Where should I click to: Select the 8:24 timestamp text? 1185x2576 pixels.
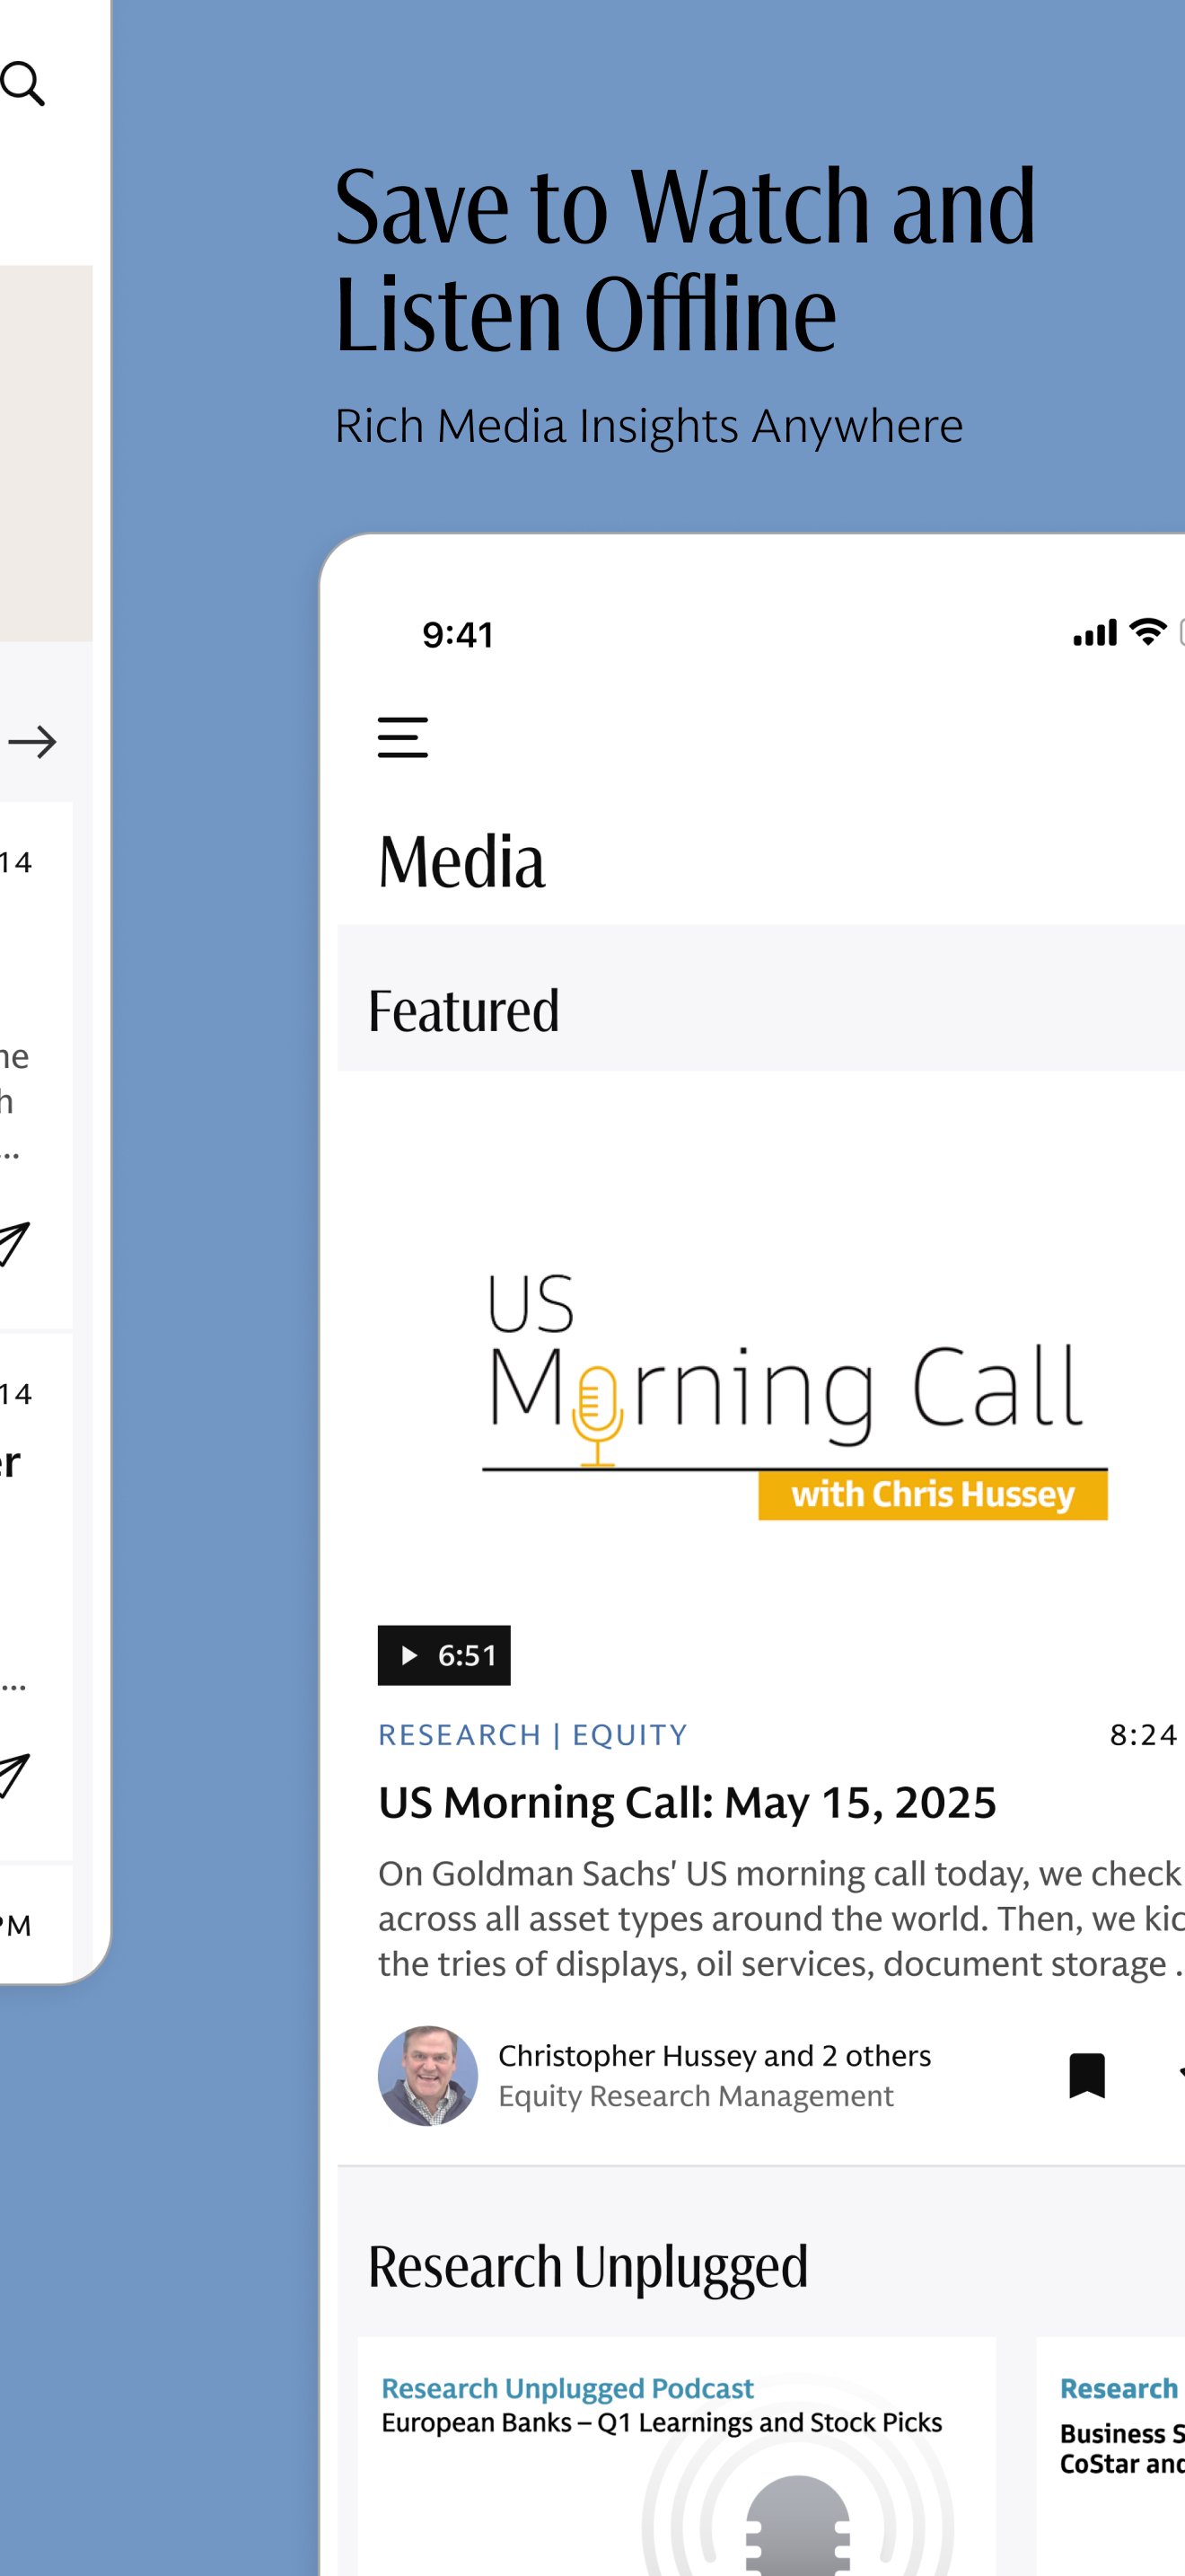coord(1144,1734)
